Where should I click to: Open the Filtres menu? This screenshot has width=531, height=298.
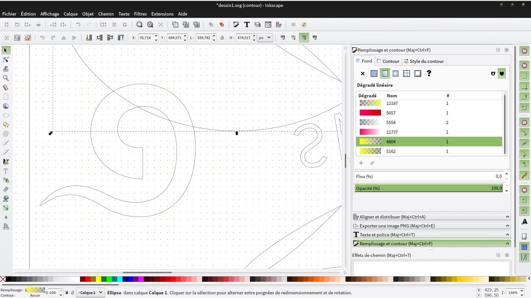pyautogui.click(x=140, y=14)
